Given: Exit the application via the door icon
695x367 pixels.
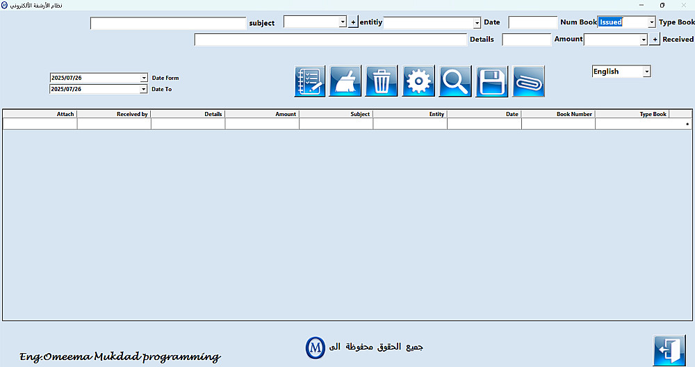Looking at the screenshot, I should tap(669, 350).
